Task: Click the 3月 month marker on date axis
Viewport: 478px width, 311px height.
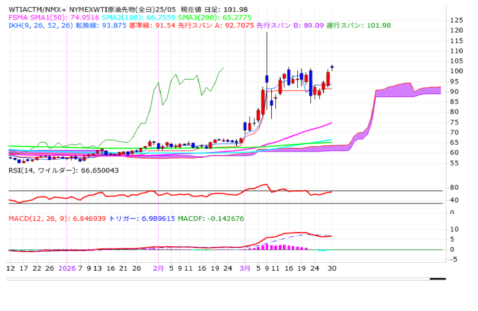Action: (x=245, y=268)
